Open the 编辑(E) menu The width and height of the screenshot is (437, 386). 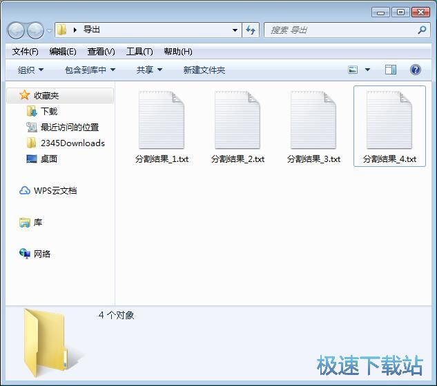[x=63, y=52]
